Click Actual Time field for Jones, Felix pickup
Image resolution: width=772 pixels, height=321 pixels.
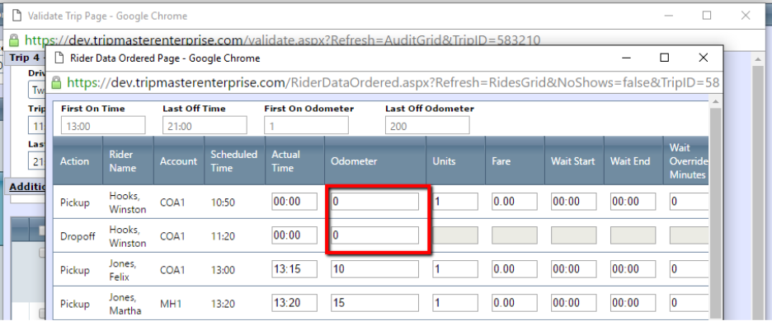tap(294, 269)
